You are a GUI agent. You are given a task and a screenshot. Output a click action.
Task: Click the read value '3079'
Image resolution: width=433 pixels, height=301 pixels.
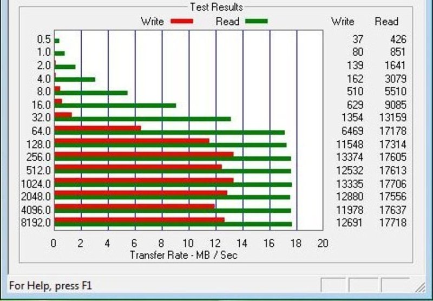(396, 79)
